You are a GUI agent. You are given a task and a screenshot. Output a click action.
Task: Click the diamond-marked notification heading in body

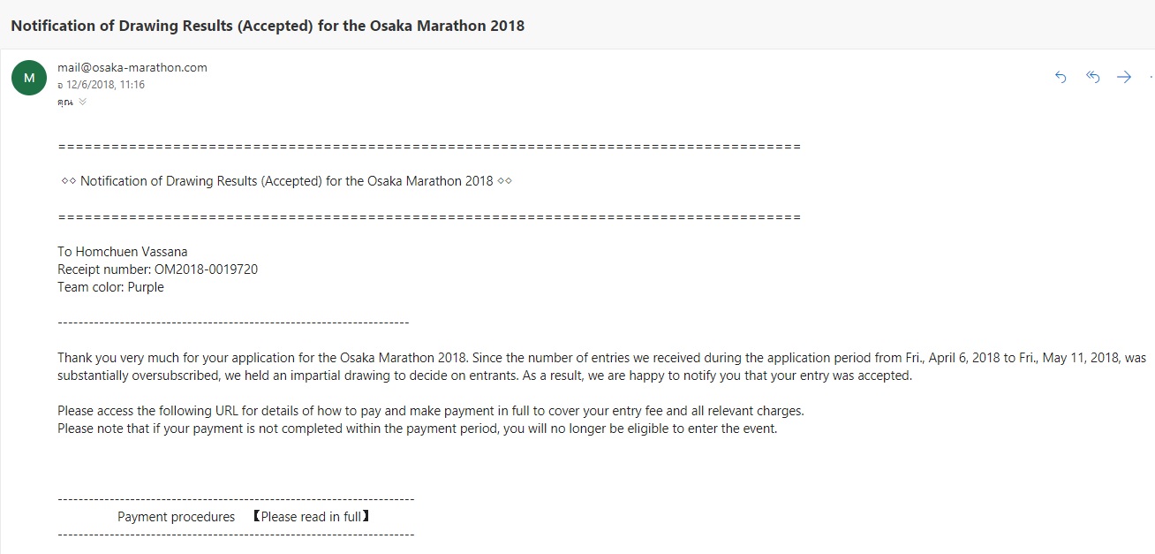(287, 181)
